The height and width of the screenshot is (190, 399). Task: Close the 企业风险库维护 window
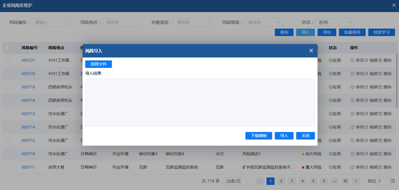tap(394, 5)
